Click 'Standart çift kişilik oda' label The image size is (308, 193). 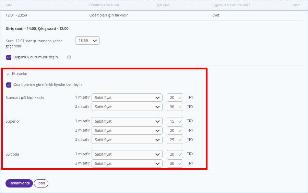pyautogui.click(x=25, y=98)
